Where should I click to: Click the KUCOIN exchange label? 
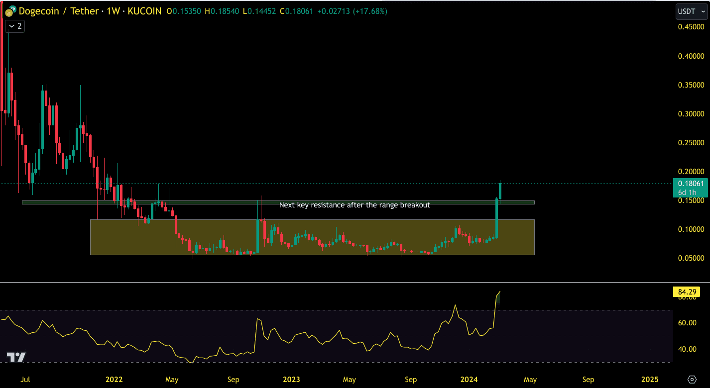(144, 11)
